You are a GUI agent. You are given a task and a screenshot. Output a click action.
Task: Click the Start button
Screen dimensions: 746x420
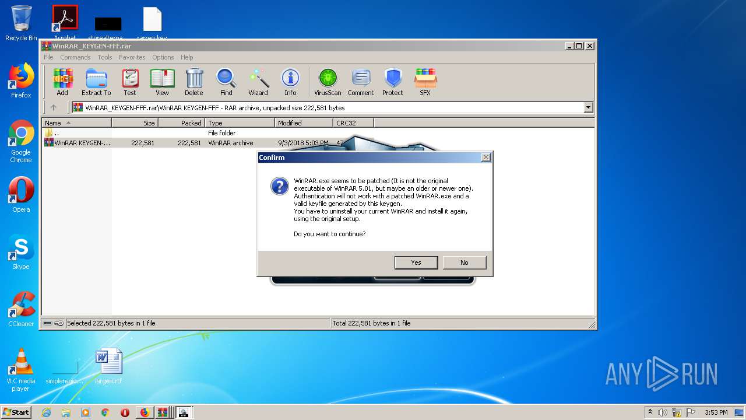(16, 412)
